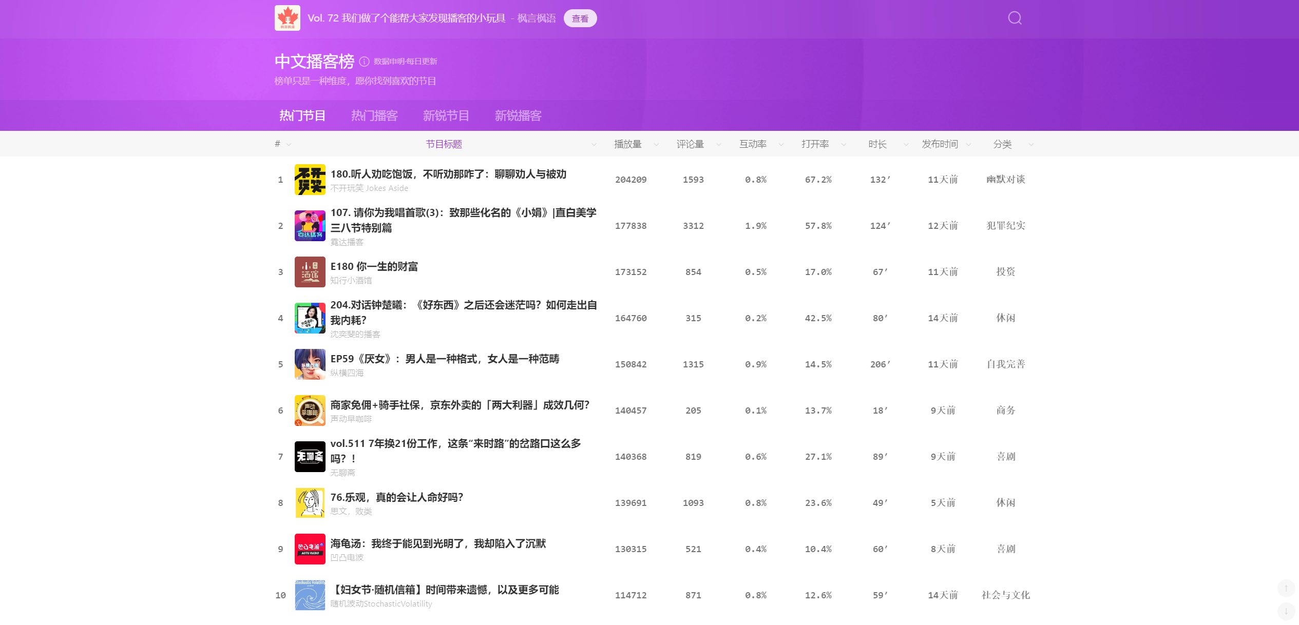Switch to the 热门播客 tab
This screenshot has height=625, width=1299.
pyautogui.click(x=374, y=116)
